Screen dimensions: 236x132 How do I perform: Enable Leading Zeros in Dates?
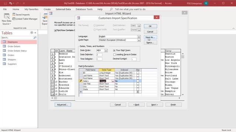114,55
